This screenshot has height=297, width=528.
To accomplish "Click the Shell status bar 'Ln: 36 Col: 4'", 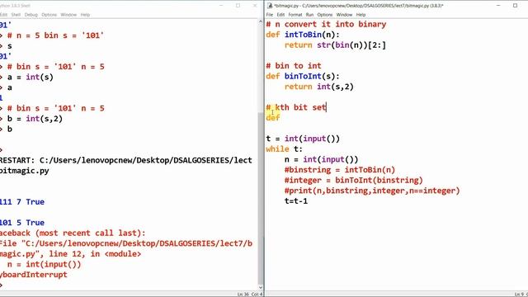I will pos(249,295).
